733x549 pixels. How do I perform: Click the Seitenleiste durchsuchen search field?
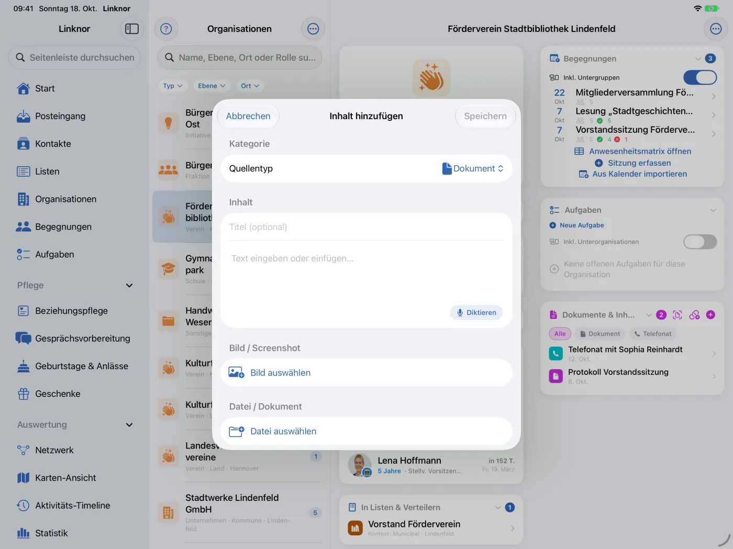tap(75, 58)
